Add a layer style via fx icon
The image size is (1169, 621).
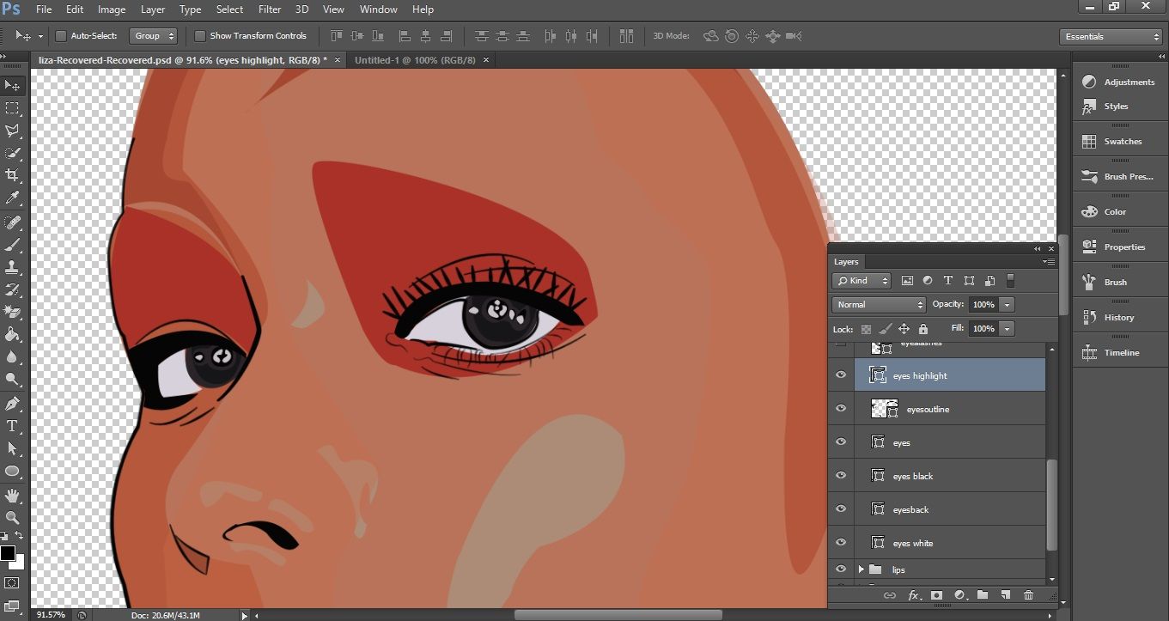914,595
